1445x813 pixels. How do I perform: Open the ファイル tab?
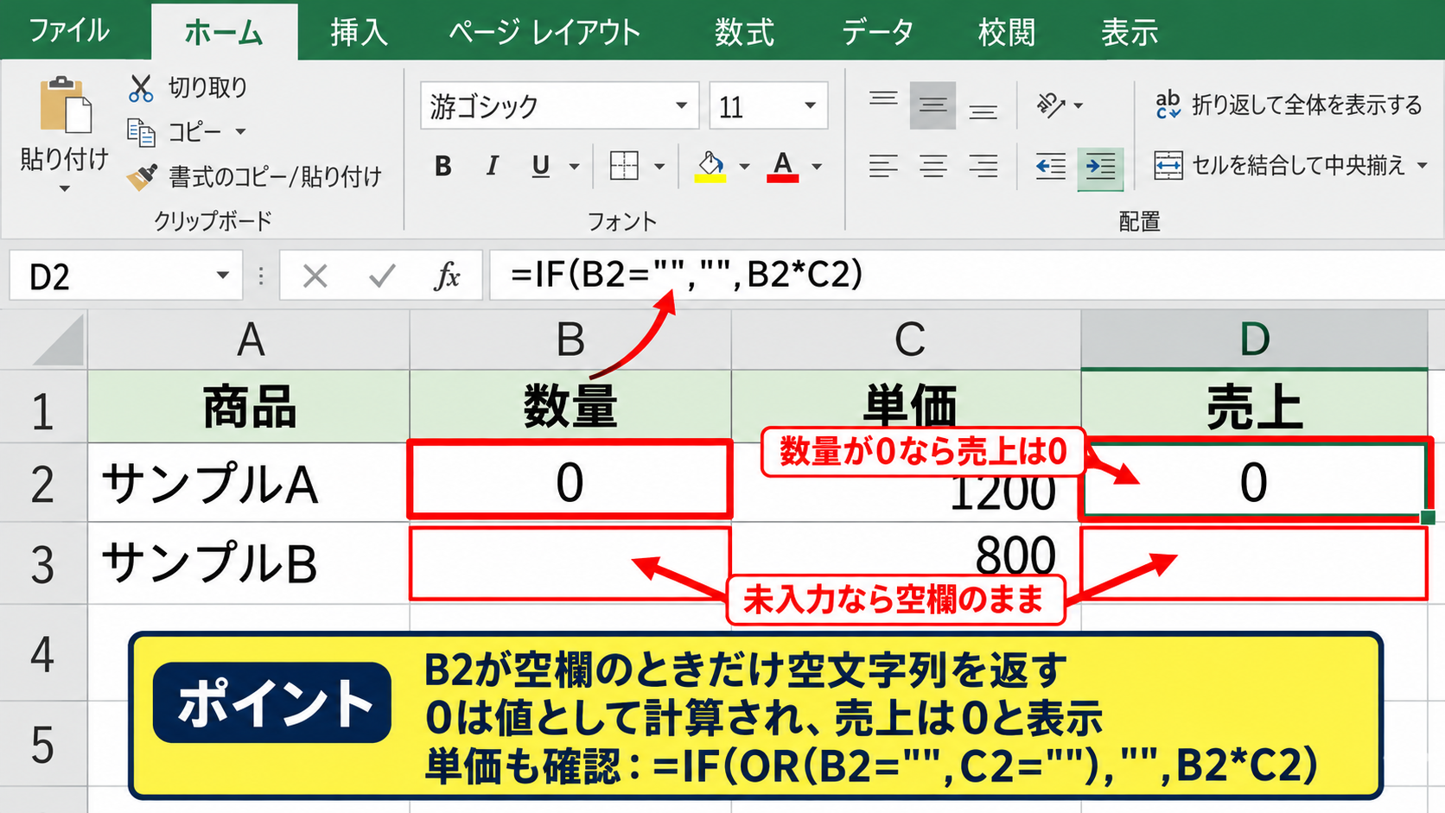69,31
